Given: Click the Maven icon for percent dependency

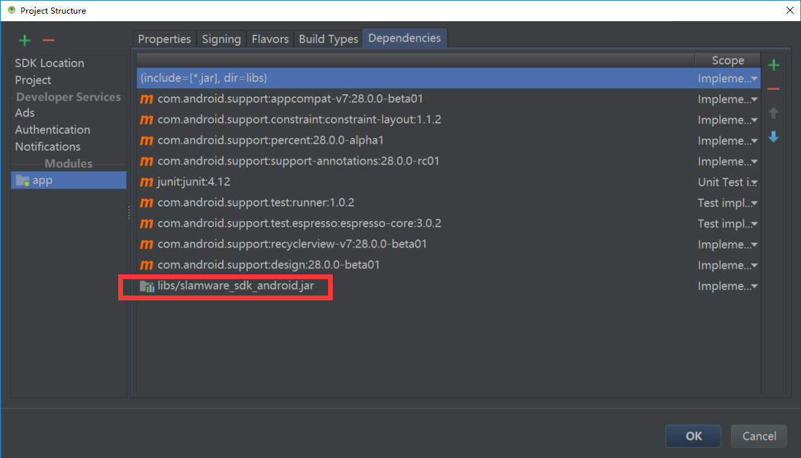Looking at the screenshot, I should (147, 140).
